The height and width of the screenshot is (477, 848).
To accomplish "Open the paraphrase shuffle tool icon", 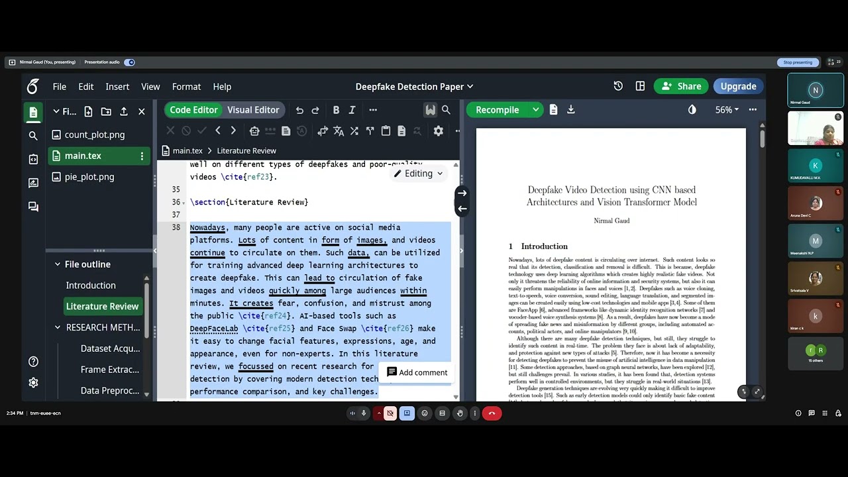I will 354,131.
